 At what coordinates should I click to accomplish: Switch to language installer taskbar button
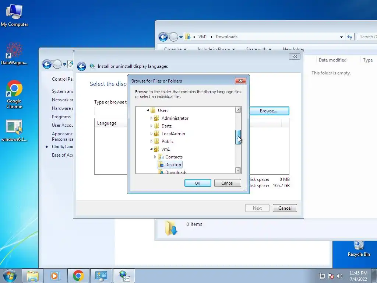pos(124,276)
